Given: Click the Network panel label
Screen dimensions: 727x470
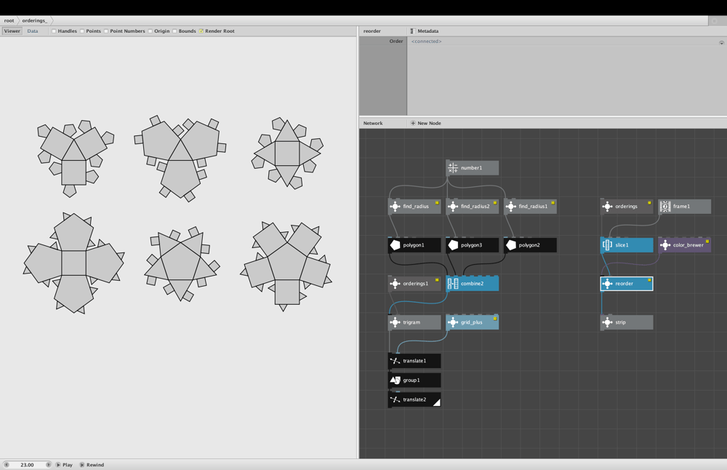Looking at the screenshot, I should coord(373,124).
